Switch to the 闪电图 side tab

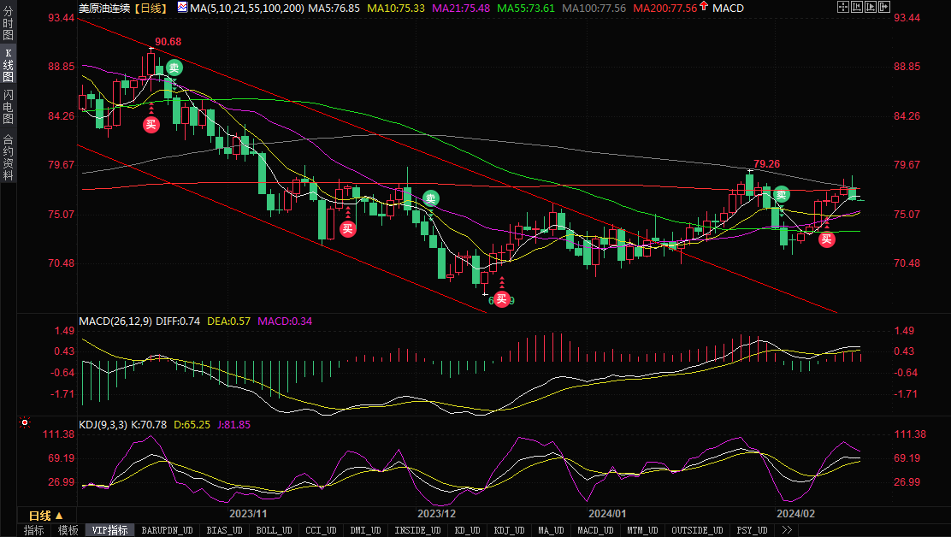pos(9,107)
